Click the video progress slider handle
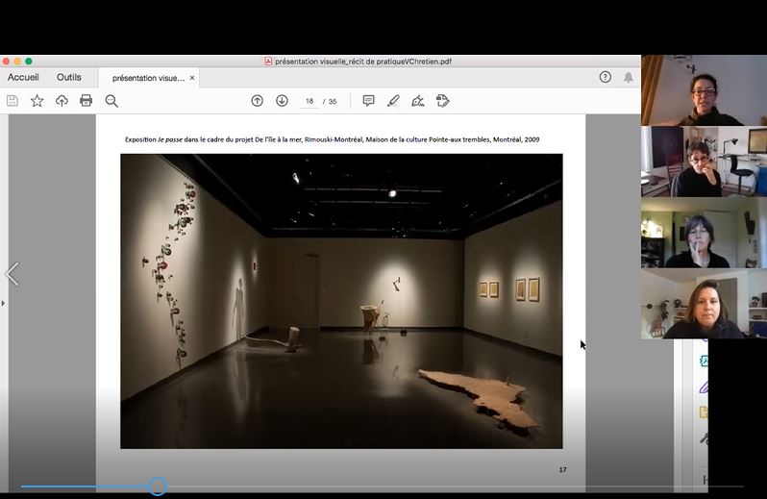767x499 pixels. 158,487
